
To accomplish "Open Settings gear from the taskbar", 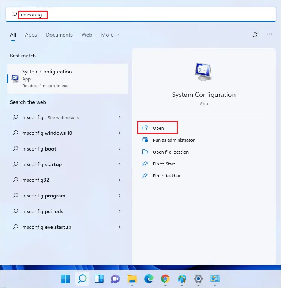I will (x=198, y=279).
